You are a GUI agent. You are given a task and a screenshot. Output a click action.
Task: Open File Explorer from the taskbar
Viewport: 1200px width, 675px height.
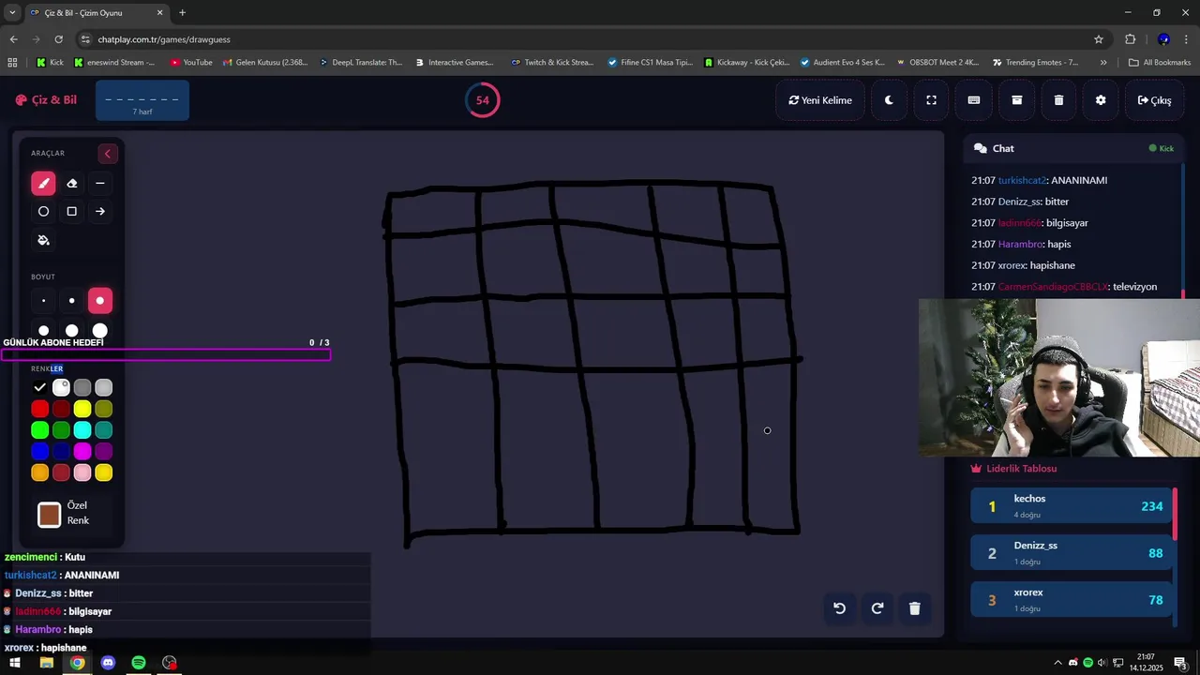point(46,663)
